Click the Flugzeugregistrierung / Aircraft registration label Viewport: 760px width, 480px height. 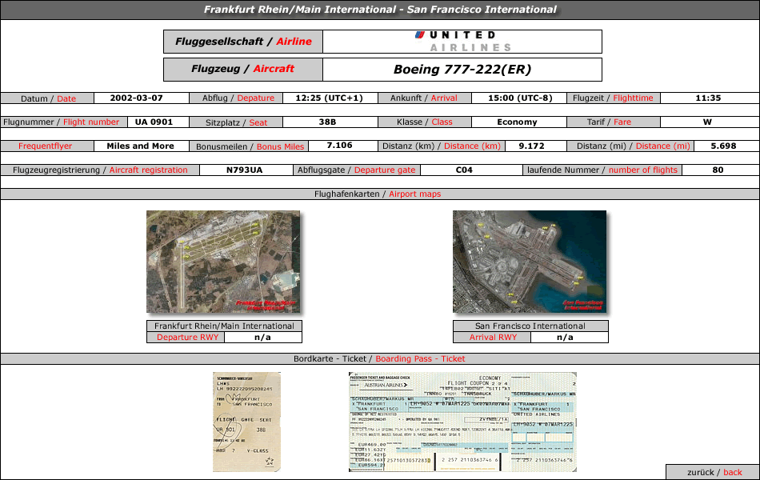click(x=100, y=170)
